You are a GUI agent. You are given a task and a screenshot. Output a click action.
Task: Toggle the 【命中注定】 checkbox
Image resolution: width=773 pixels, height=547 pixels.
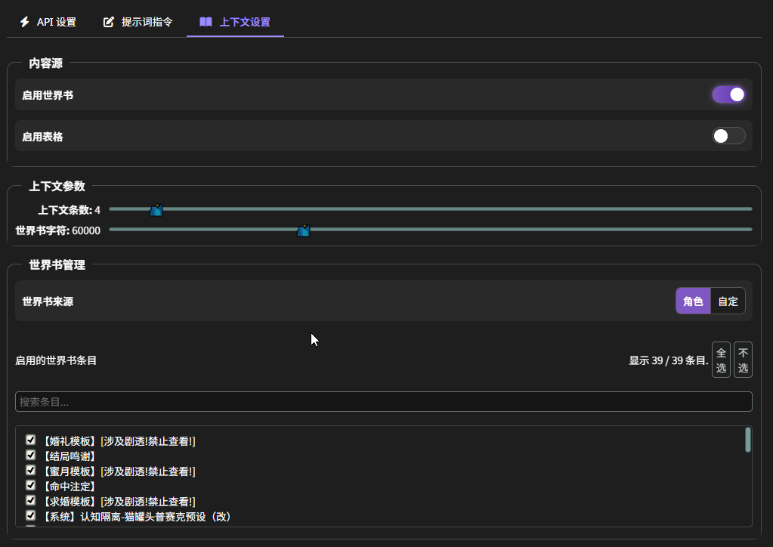(31, 485)
